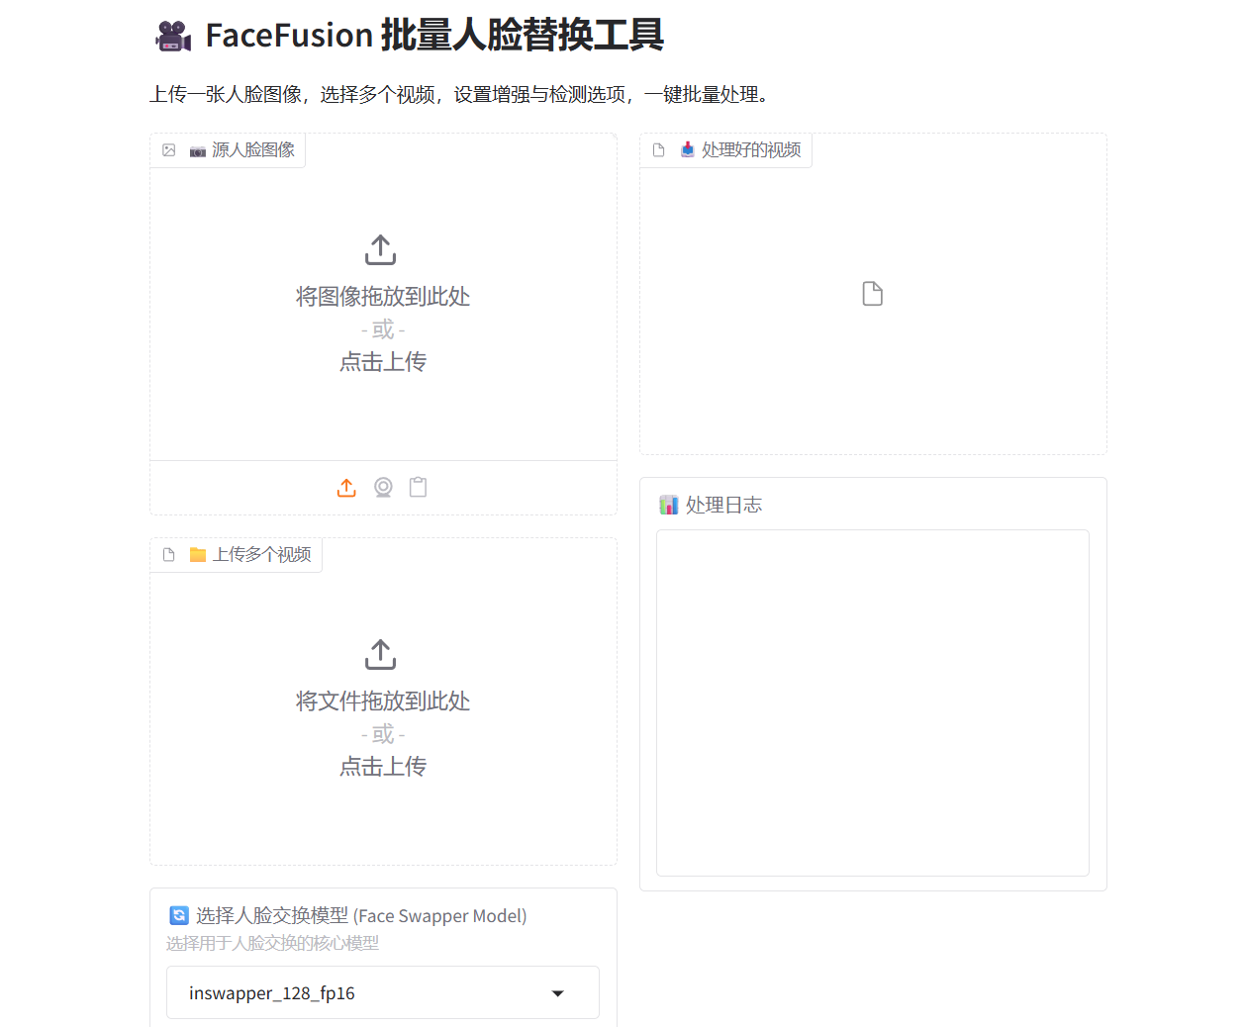Click inside the 处理日志 log text box

(x=872, y=702)
